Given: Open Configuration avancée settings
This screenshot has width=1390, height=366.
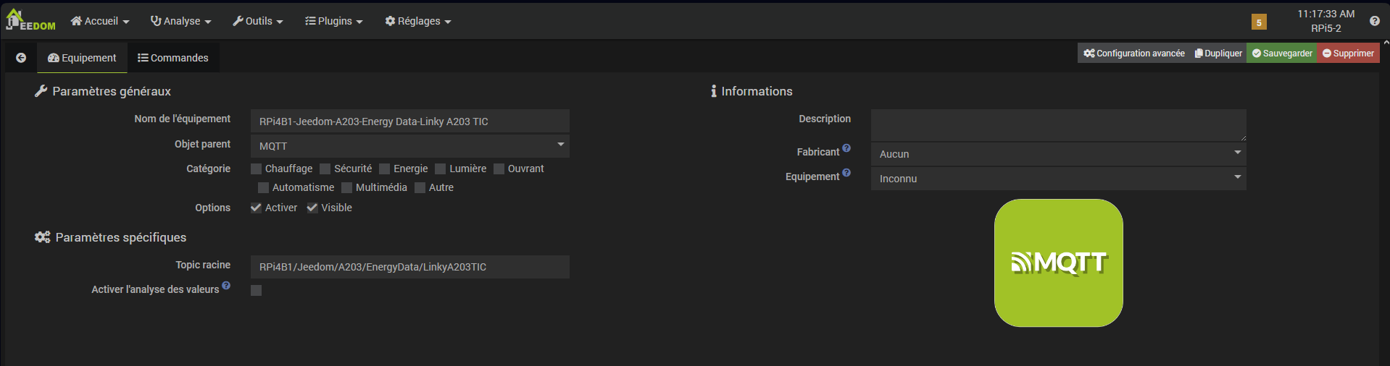Looking at the screenshot, I should click(1134, 54).
